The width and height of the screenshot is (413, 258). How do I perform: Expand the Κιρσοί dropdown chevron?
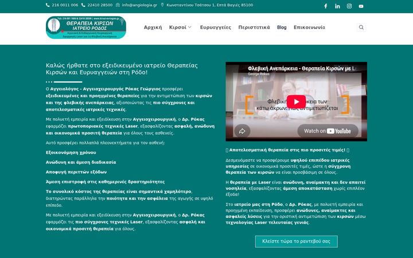190,27
